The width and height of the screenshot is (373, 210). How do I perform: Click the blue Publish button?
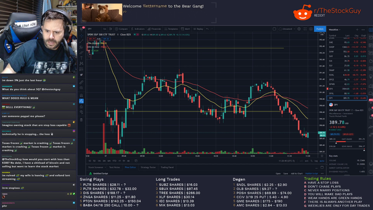[x=320, y=29]
